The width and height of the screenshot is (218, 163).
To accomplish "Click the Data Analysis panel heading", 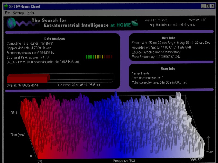I will 55,39.
